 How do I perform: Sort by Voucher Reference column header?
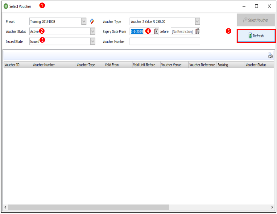click(x=203, y=65)
